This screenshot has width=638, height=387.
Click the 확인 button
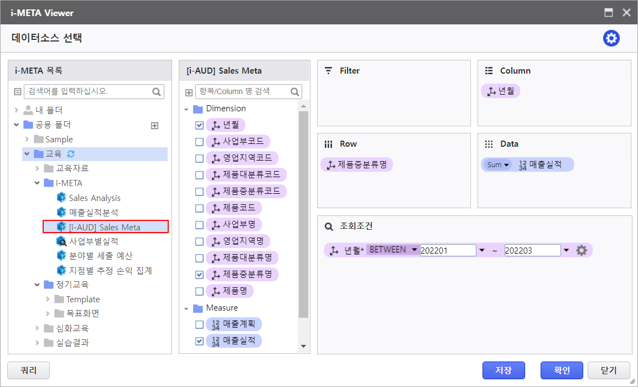pos(562,370)
